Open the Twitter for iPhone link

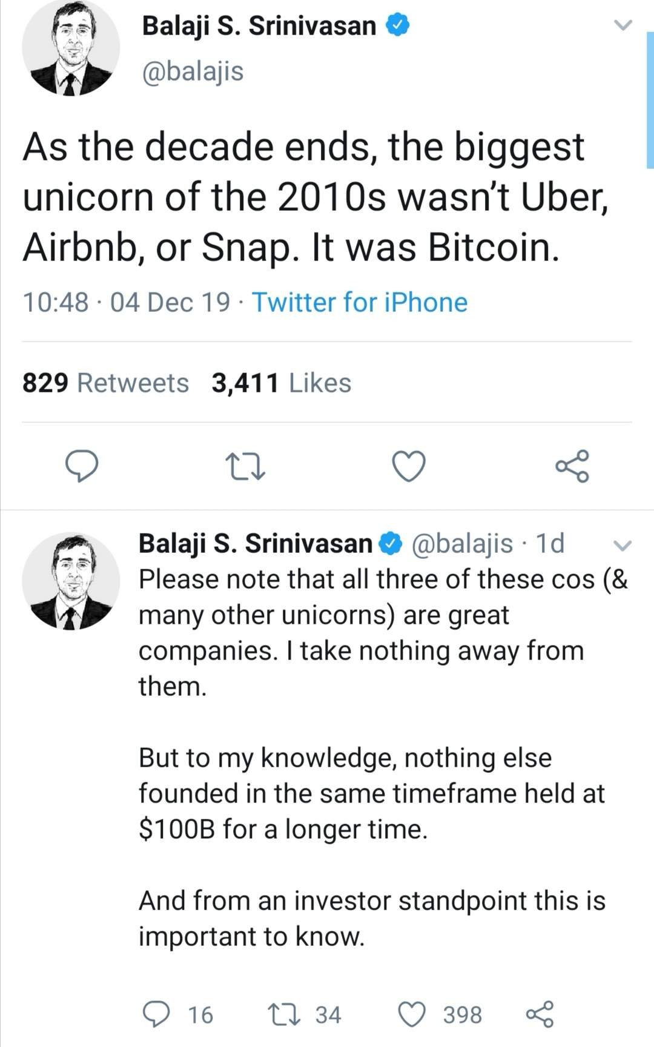pyautogui.click(x=360, y=302)
